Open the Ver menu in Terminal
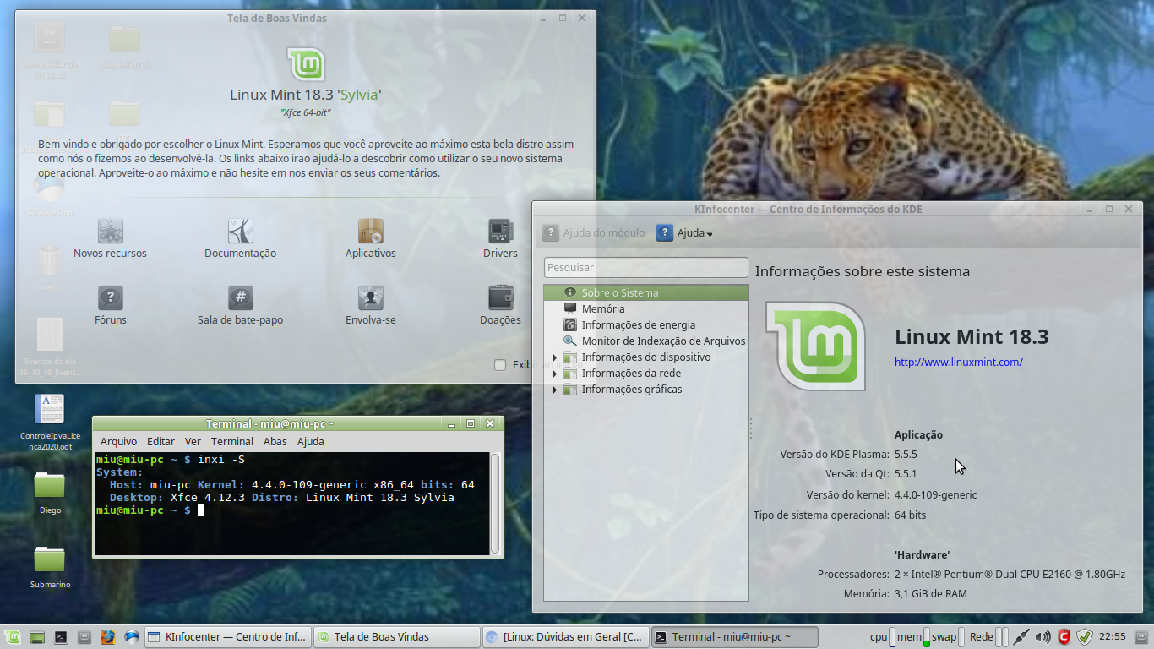The width and height of the screenshot is (1154, 649). click(x=193, y=441)
